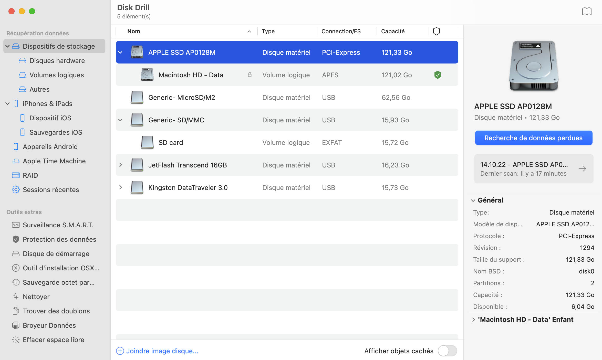Expand the JetFlash Transcend 16GB device

[x=120, y=165]
